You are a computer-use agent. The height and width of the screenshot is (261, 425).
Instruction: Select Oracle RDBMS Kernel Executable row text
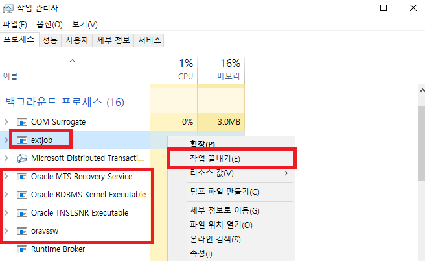tap(88, 195)
